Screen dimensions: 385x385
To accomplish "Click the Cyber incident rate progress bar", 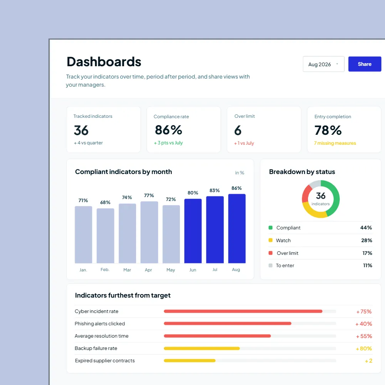I will tap(250, 311).
